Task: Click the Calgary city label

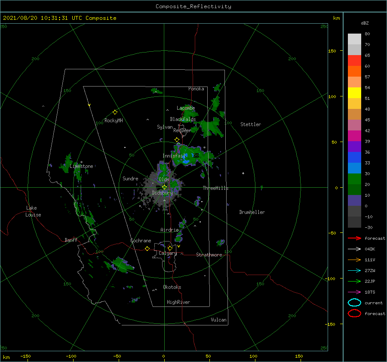Action: pos(168,253)
